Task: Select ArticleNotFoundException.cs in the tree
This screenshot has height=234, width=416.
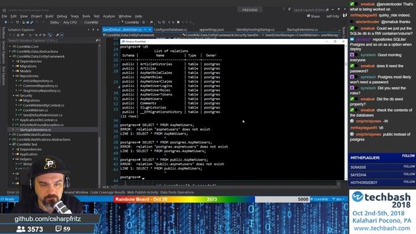Action: (x=42, y=125)
